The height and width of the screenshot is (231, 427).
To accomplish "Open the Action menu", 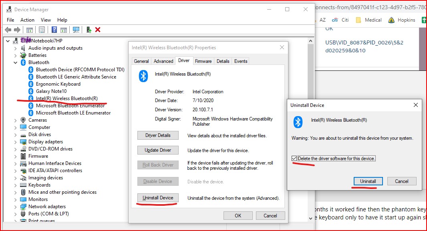I will pyautogui.click(x=27, y=20).
